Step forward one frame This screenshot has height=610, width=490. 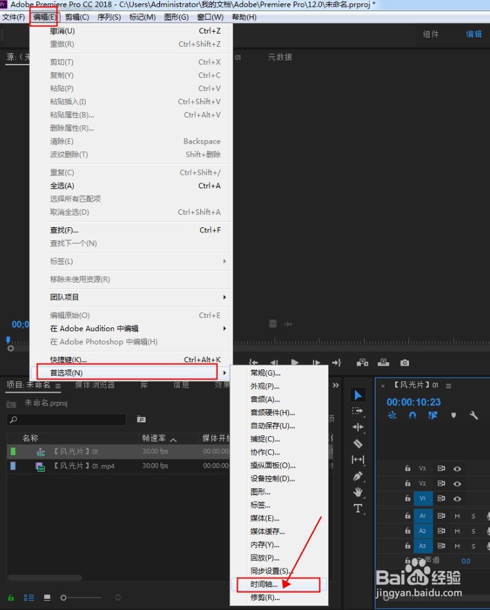(x=316, y=362)
